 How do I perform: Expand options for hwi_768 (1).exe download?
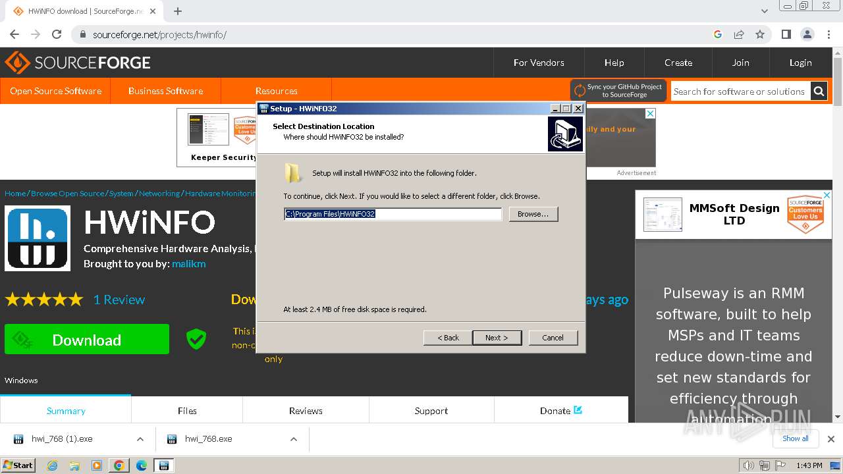click(x=140, y=439)
